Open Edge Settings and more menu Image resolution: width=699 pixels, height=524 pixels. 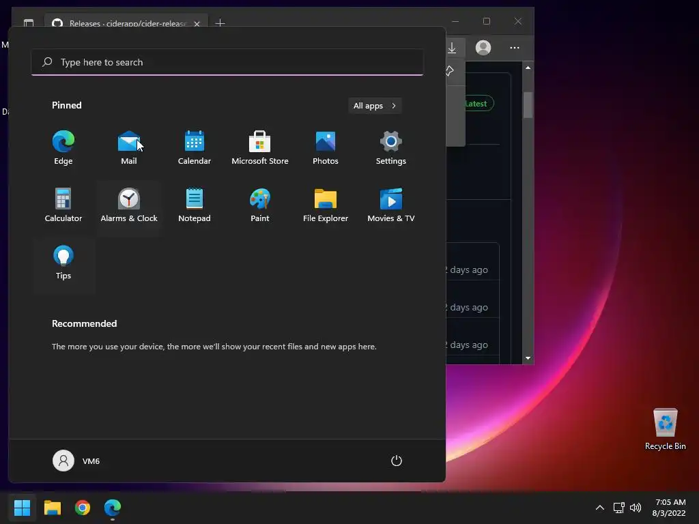pos(515,48)
